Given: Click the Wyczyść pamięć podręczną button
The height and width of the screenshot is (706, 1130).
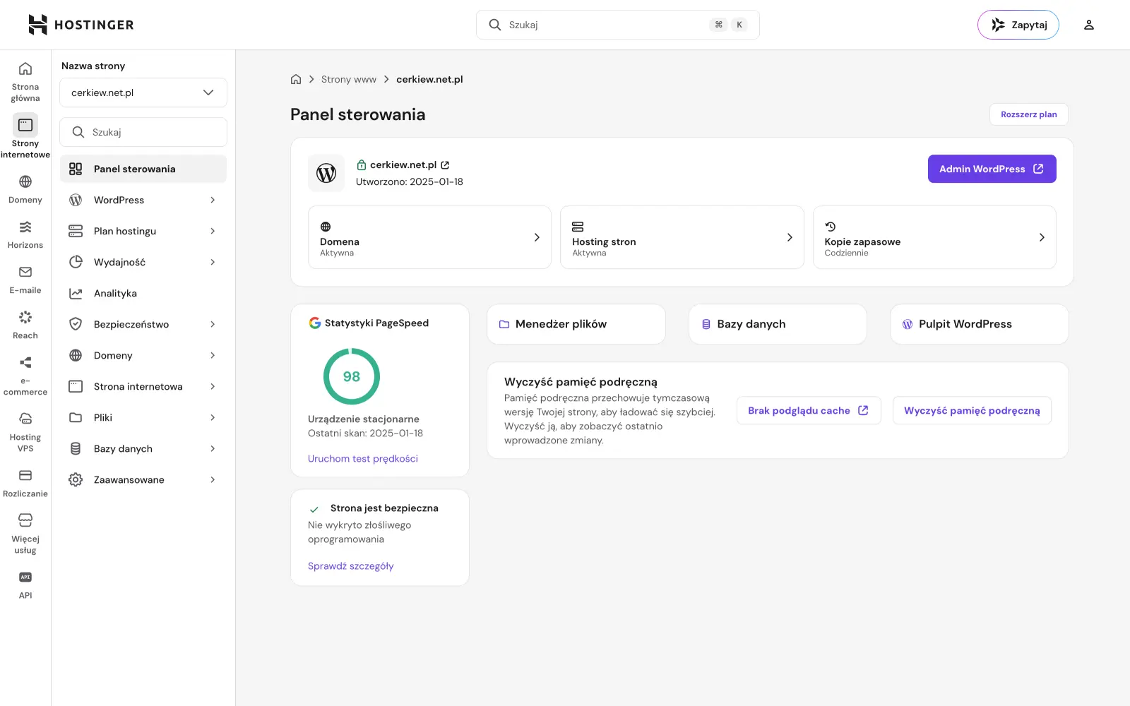Looking at the screenshot, I should pos(972,410).
